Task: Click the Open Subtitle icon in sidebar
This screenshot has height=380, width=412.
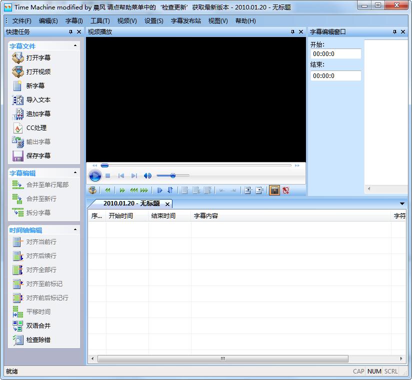Action: pos(18,57)
